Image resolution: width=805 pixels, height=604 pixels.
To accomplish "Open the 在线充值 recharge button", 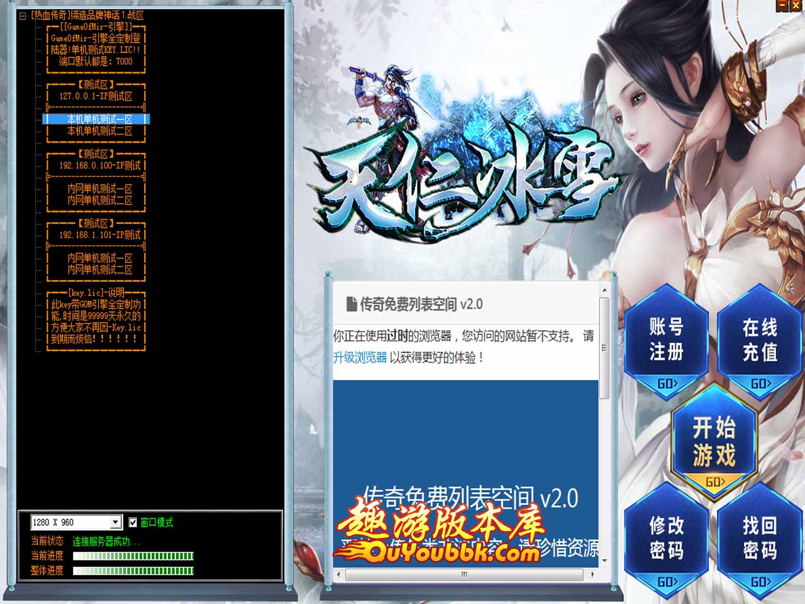I will tap(760, 340).
